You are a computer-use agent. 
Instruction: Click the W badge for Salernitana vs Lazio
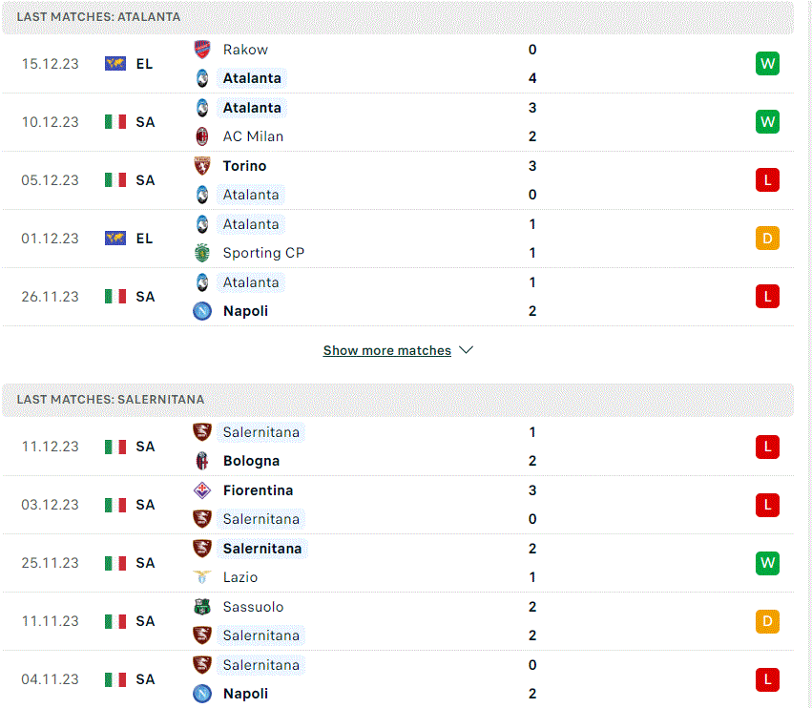[767, 563]
